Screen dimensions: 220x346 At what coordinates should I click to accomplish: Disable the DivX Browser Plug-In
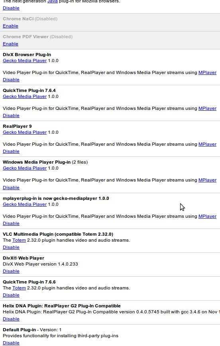[11, 80]
